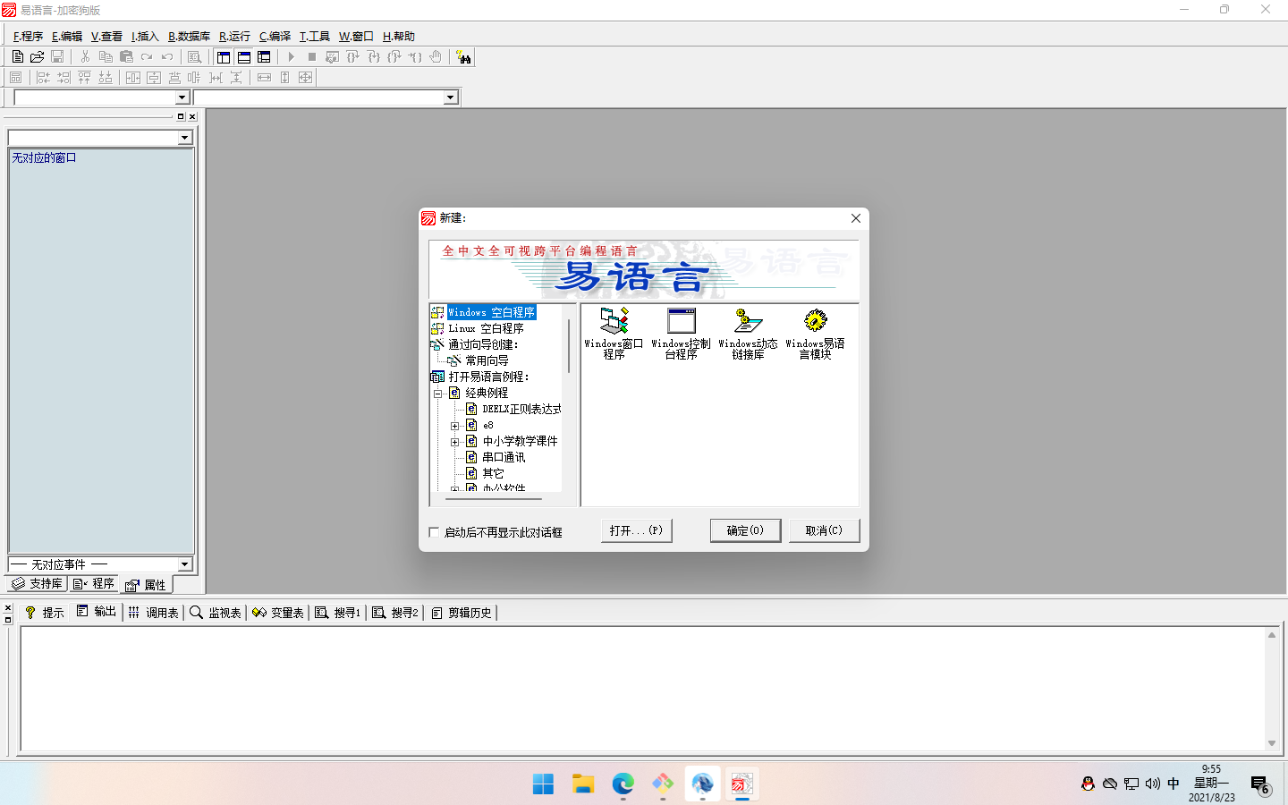Select 串口通讯 tree item
The height and width of the screenshot is (805, 1288).
click(x=504, y=458)
